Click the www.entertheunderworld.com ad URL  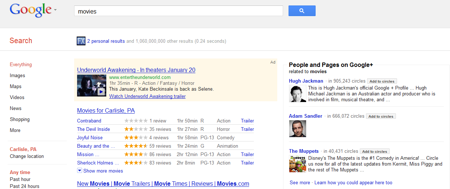pos(140,78)
